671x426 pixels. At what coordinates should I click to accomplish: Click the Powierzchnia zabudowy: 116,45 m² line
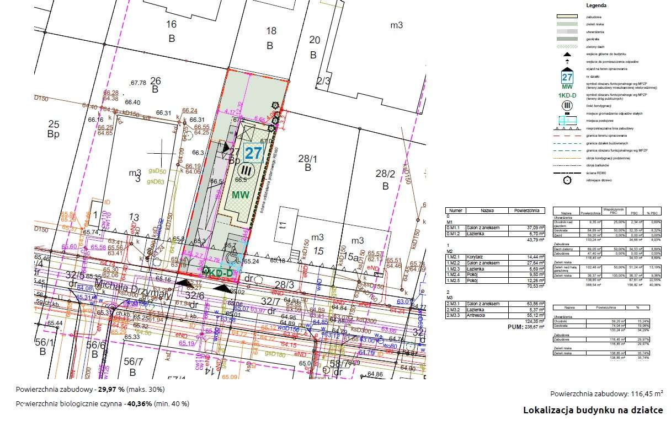(606, 394)
